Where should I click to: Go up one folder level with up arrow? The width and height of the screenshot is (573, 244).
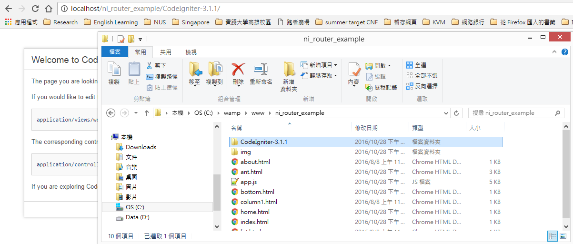tap(146, 113)
